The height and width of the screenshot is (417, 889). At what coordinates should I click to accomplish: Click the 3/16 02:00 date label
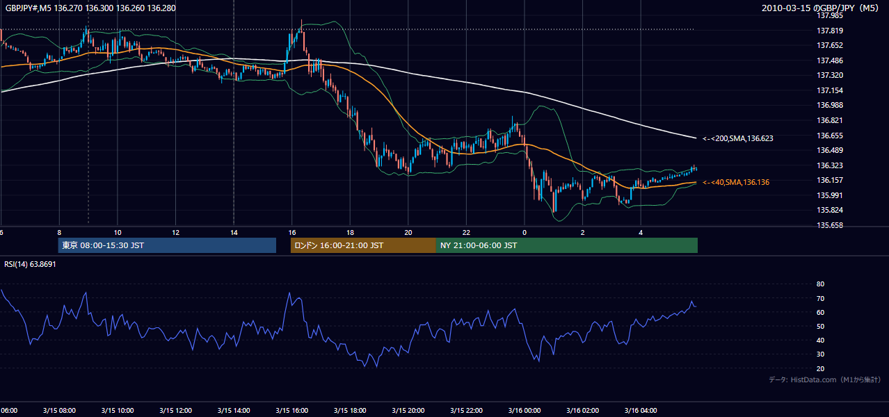click(x=582, y=411)
